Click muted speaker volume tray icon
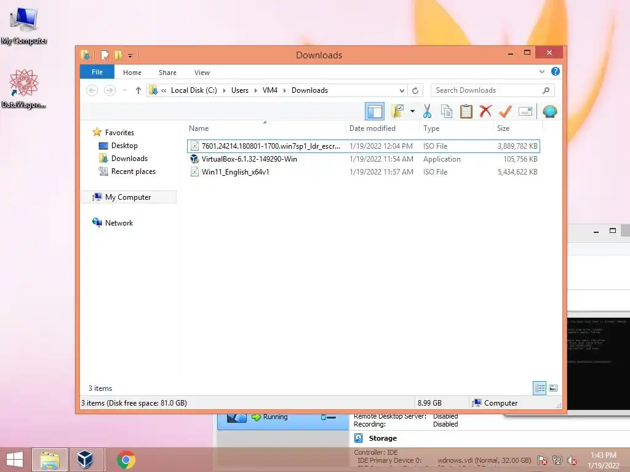Screen dimensions: 630x472 coord(572,460)
